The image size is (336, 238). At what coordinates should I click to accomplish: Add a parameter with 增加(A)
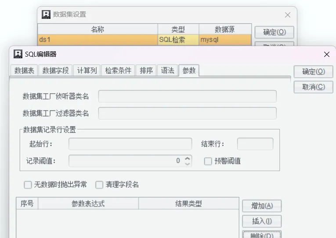coord(262,206)
